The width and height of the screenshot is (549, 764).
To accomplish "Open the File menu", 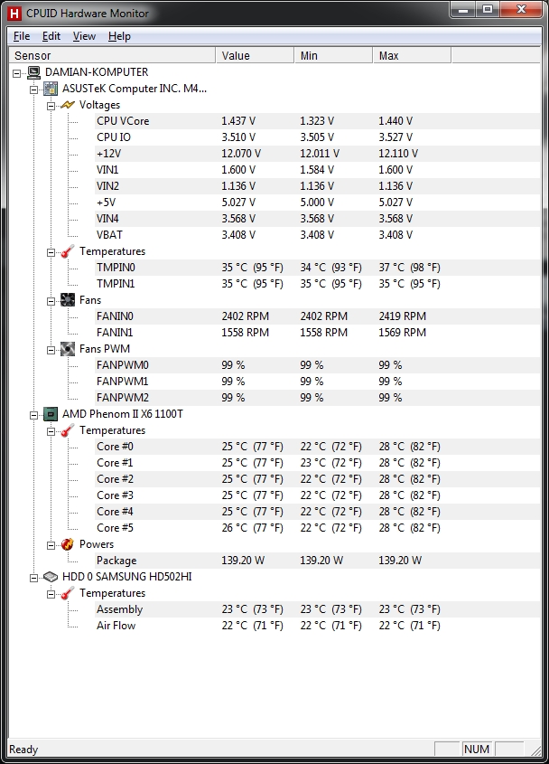I will (22, 36).
